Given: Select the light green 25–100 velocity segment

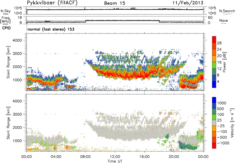Looking at the screenshot, I should (214, 117).
